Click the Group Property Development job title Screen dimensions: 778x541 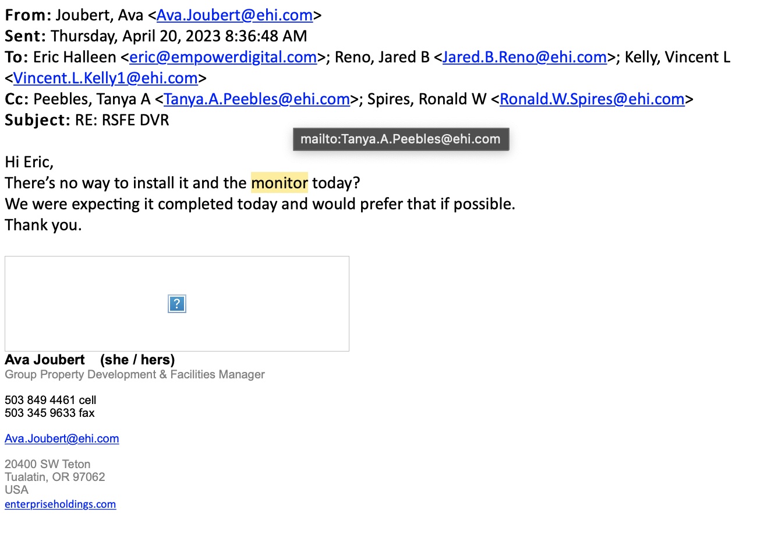135,374
